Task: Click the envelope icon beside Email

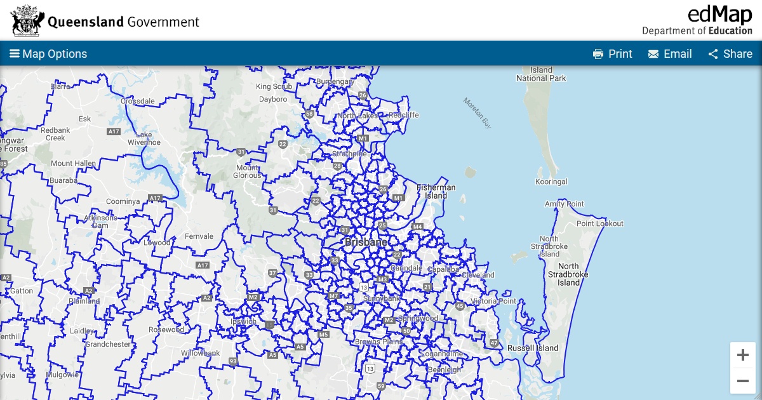Action: 652,54
